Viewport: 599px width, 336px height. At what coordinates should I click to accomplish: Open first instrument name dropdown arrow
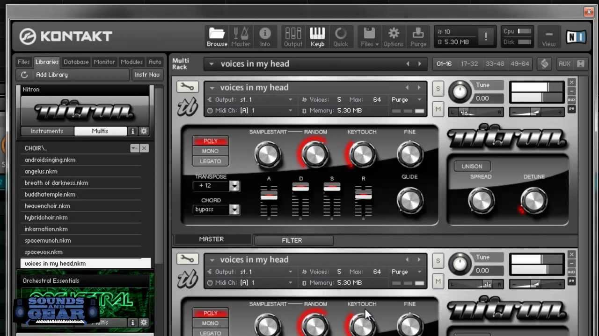tap(212, 88)
